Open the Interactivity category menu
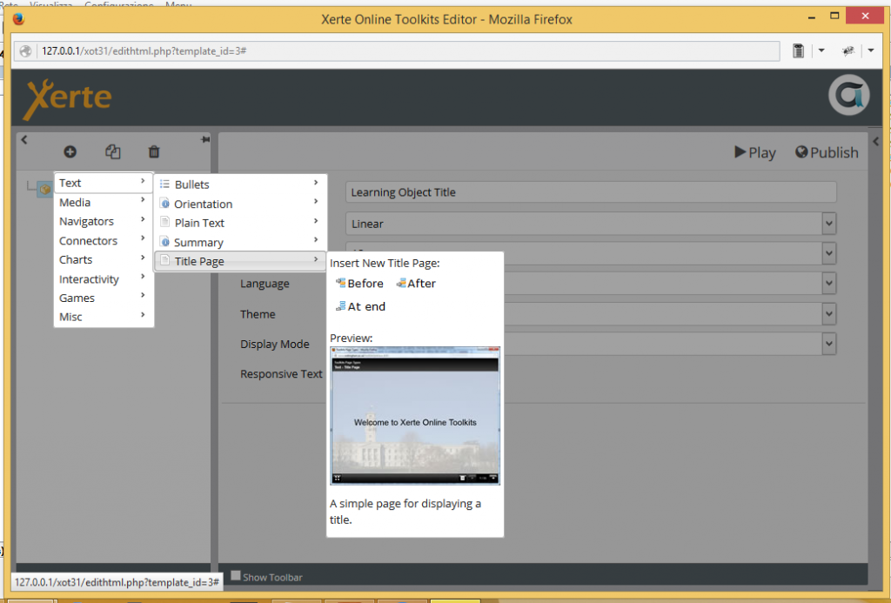 (104, 278)
